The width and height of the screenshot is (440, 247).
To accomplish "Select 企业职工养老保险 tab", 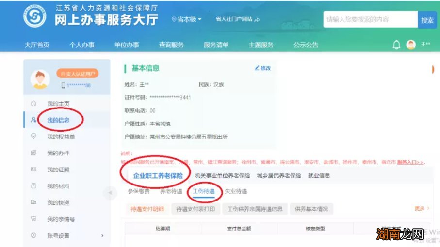I will pos(158,176).
